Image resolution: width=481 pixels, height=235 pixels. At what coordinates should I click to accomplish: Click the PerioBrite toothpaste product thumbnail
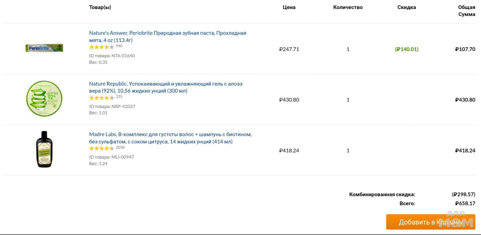(44, 48)
